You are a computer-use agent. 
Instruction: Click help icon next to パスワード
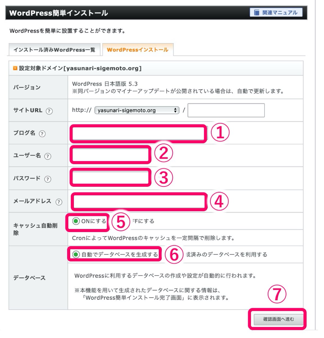click(x=48, y=179)
